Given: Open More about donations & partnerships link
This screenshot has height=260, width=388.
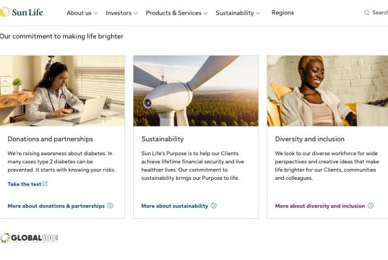Looking at the screenshot, I should tap(56, 206).
